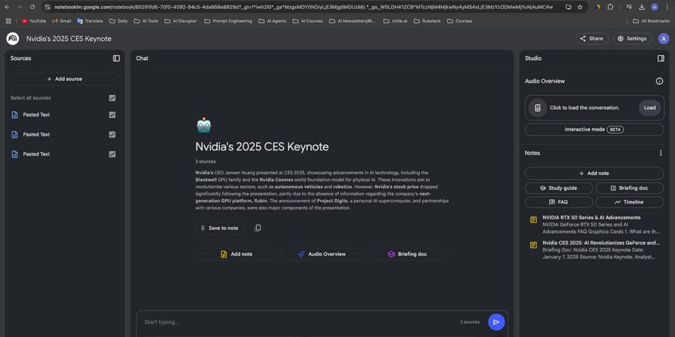Click Audio Overview button below summary
675x337 pixels.
pos(322,254)
